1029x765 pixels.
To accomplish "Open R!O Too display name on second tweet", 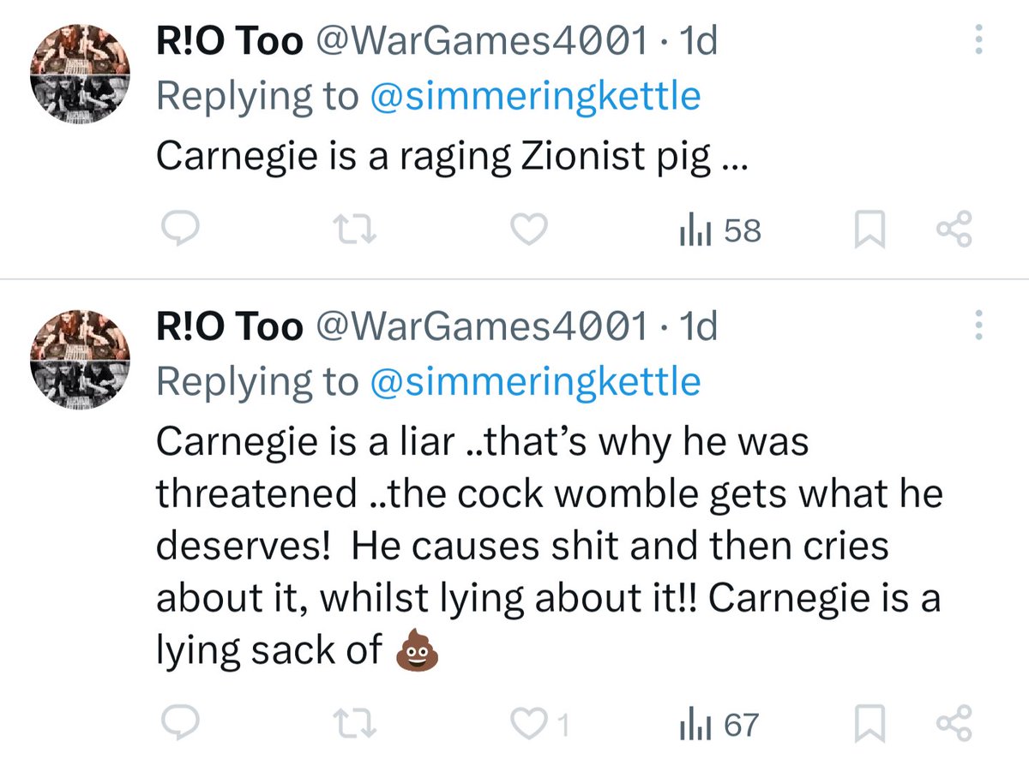I will tap(229, 326).
